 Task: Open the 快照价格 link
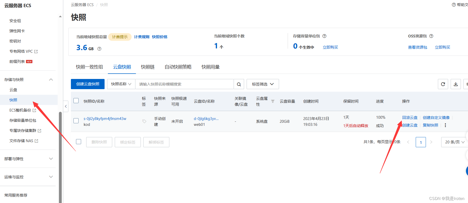click(x=160, y=37)
